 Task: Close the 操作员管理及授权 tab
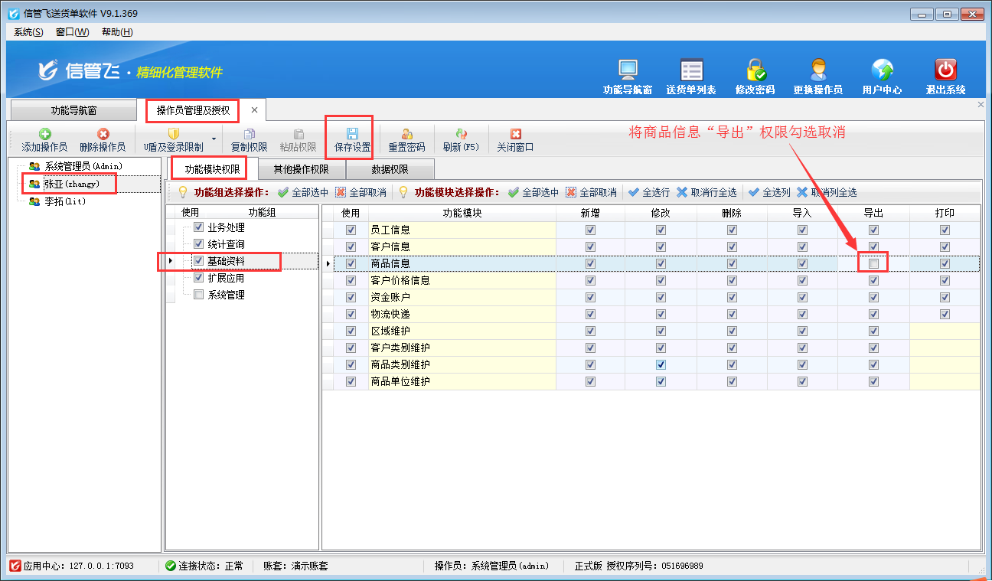[254, 110]
